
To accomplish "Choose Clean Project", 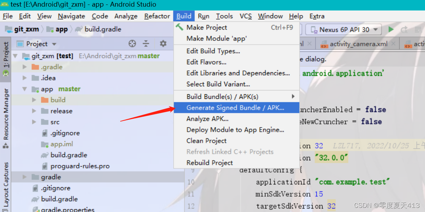I will (236, 141).
